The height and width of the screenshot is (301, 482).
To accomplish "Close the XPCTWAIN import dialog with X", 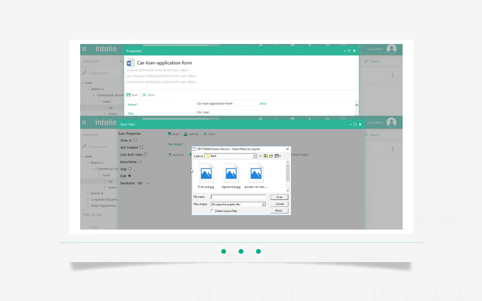I will [x=287, y=149].
